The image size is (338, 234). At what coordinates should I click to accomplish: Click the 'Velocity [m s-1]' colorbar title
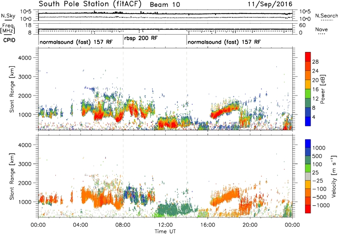(334, 177)
